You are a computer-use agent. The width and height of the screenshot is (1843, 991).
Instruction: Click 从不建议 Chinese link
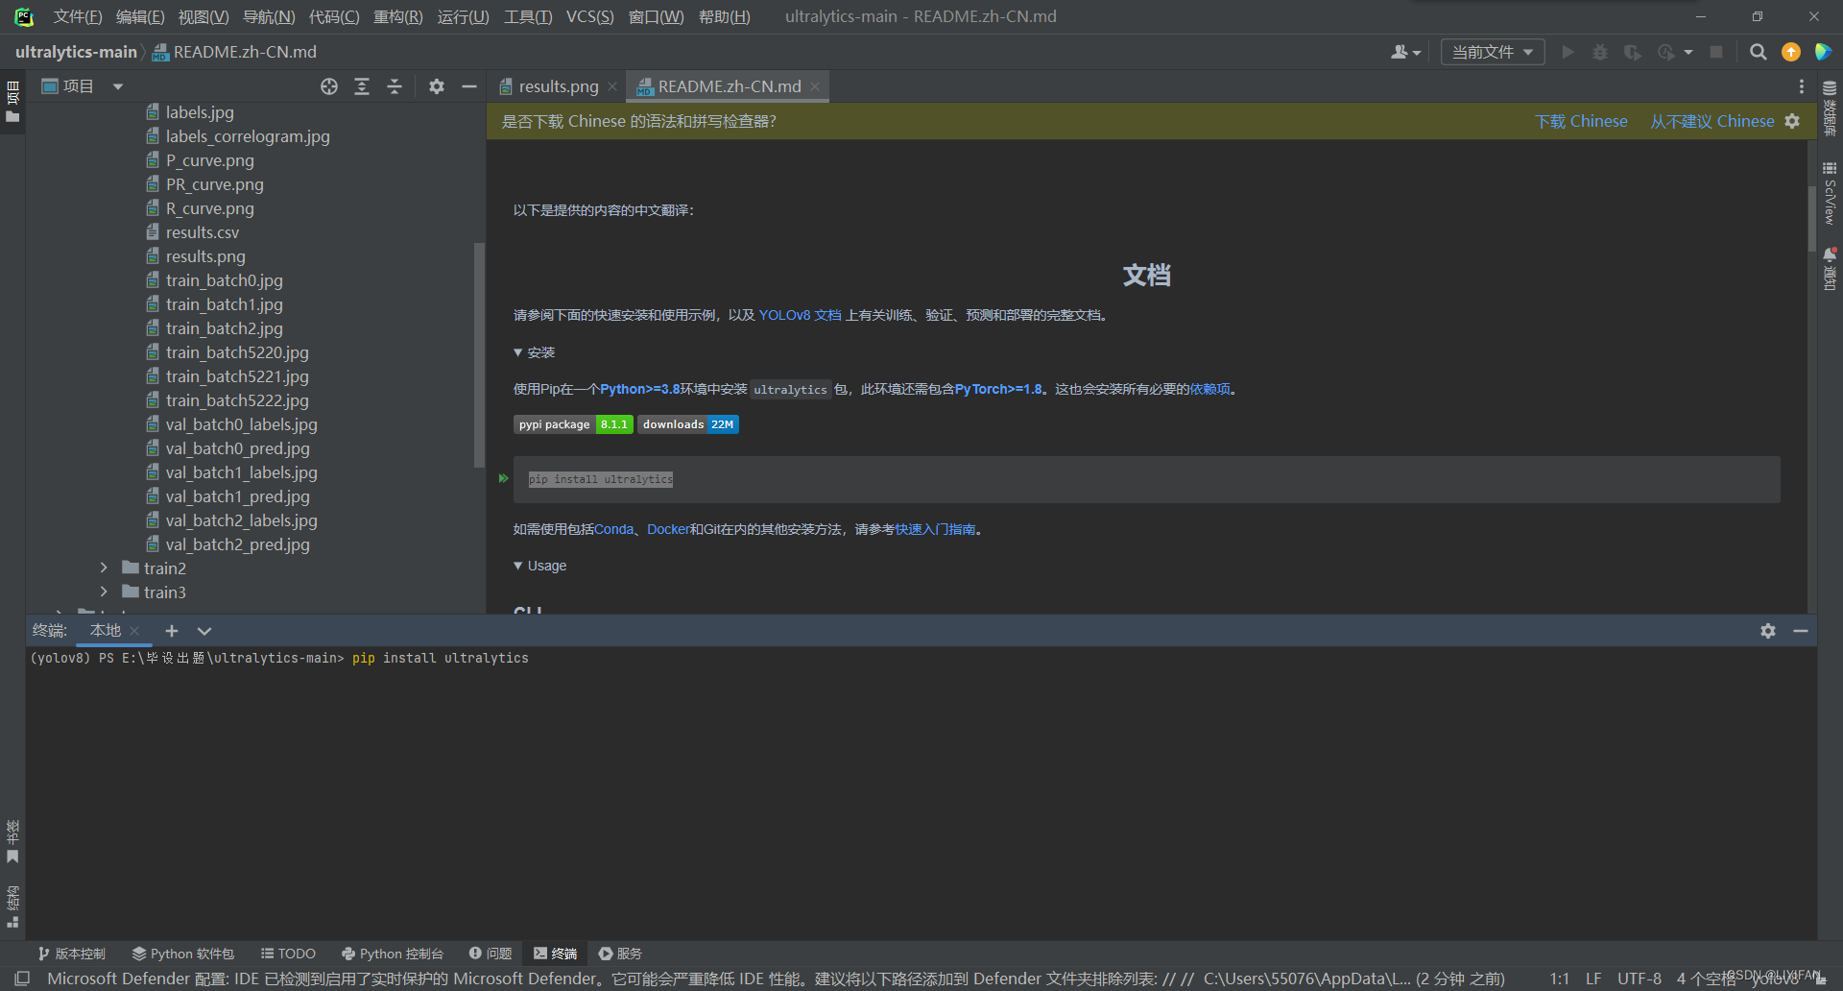(1711, 121)
